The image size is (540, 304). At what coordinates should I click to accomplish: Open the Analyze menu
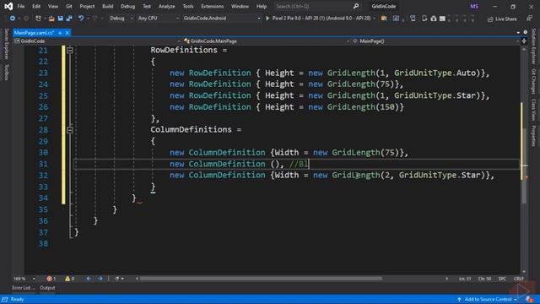[x=167, y=6]
